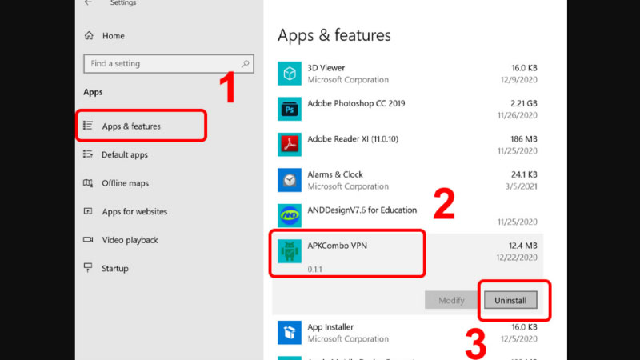Click the back arrow beside Settings
The image size is (640, 360).
click(87, 3)
